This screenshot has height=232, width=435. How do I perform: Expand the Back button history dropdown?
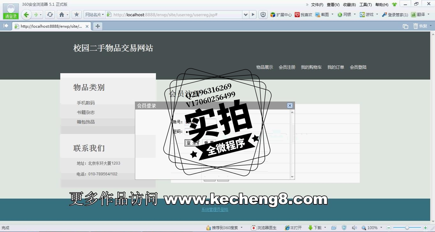41,15
